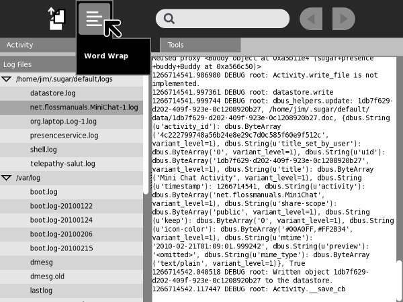Toggle the Word Wrap button

[94, 18]
